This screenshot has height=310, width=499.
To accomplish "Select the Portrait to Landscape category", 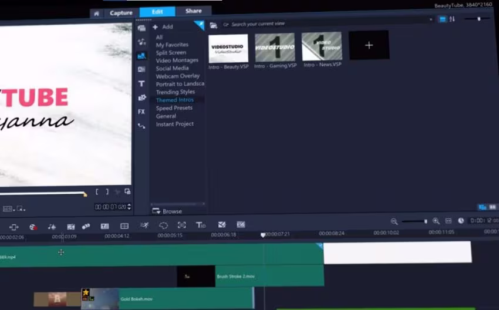I will click(x=180, y=84).
